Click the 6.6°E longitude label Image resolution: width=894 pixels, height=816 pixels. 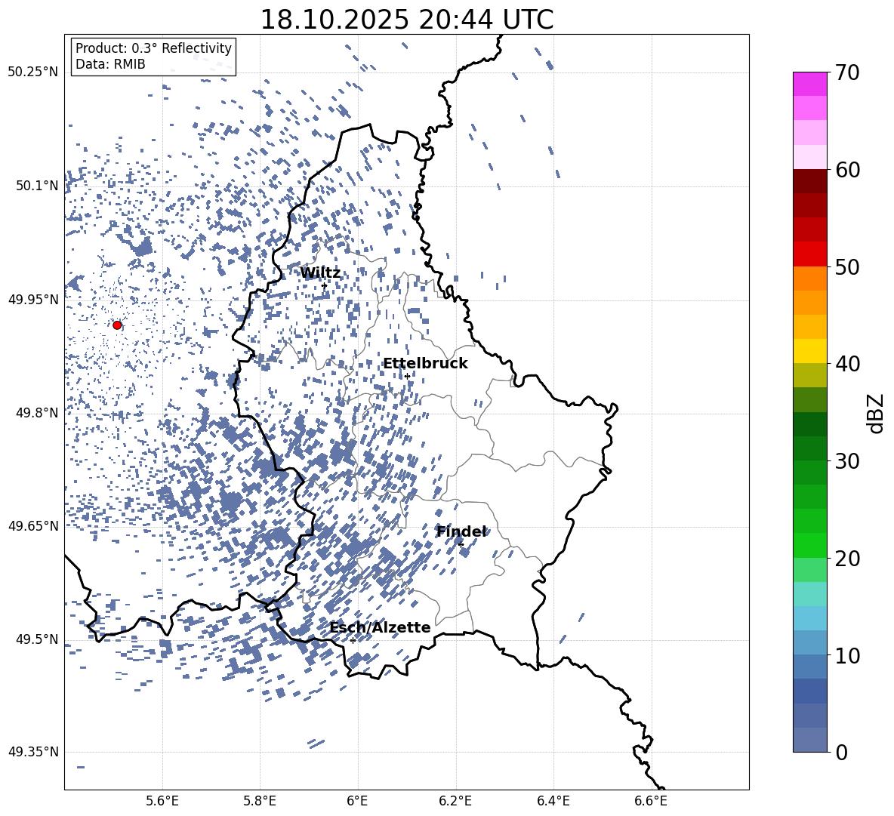click(x=651, y=801)
